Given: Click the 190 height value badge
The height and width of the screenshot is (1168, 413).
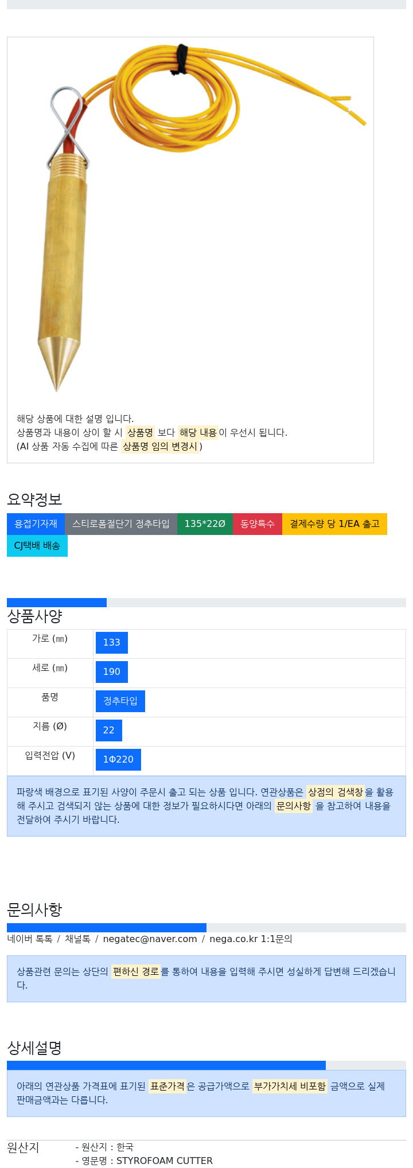Looking at the screenshot, I should [x=112, y=672].
